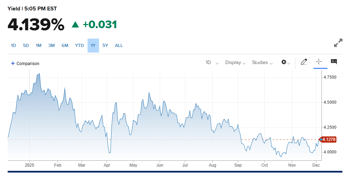The image size is (348, 175).
Task: Show the ALL time range
Action: (x=119, y=46)
